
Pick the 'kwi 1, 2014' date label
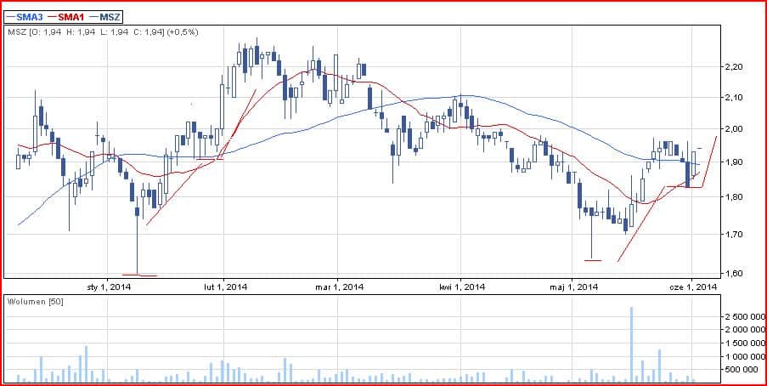click(461, 287)
